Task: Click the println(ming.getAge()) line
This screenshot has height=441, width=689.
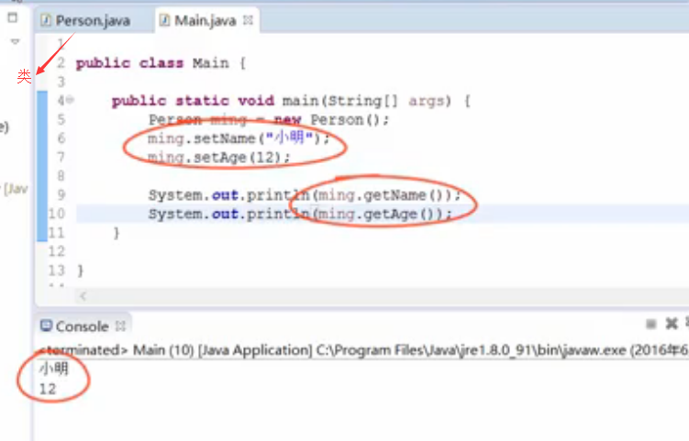Action: pos(300,214)
